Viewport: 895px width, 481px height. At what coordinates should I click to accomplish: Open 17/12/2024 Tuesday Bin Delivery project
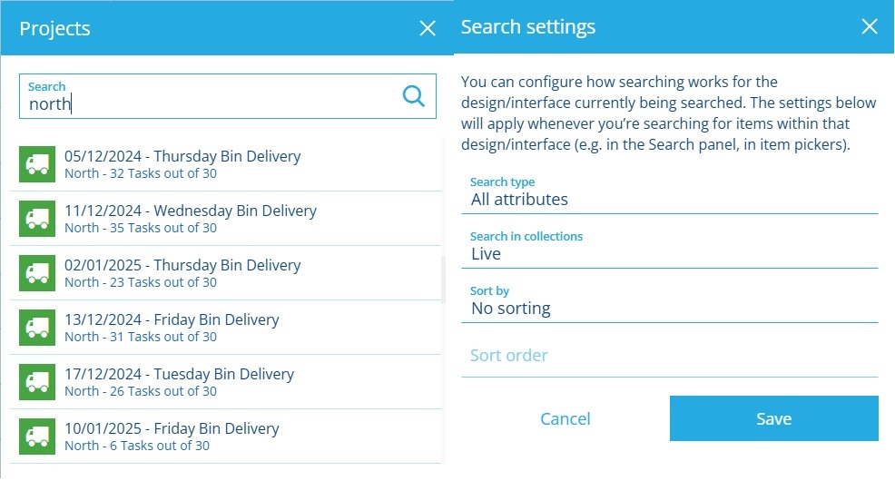[180, 381]
